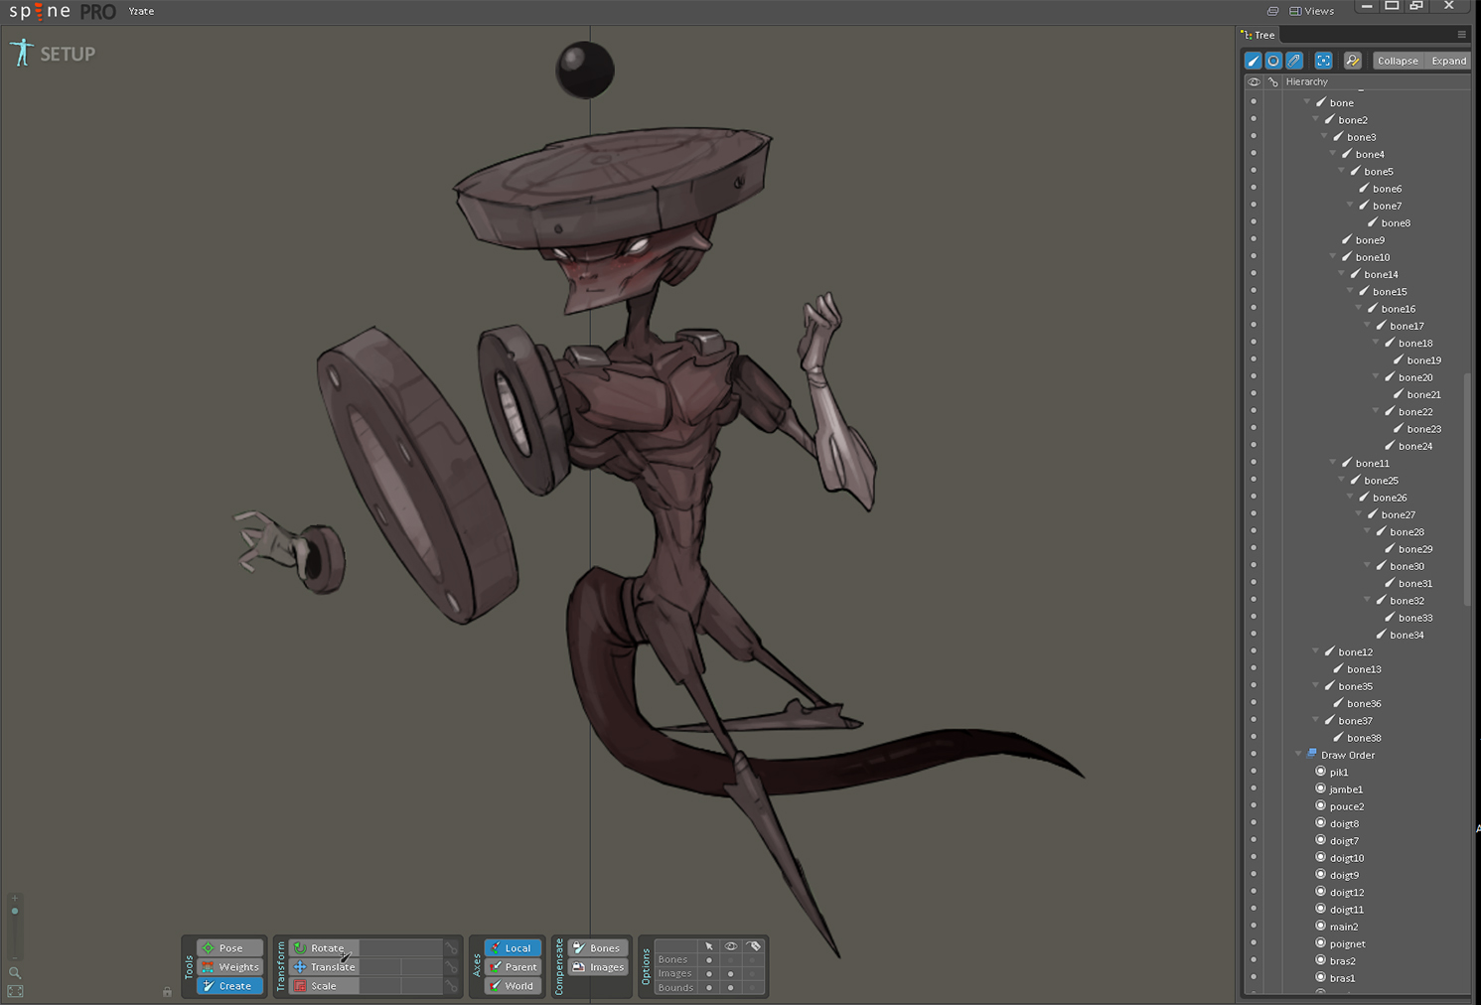Collapse the bone3 tree node
This screenshot has width=1481, height=1005.
[1324, 136]
